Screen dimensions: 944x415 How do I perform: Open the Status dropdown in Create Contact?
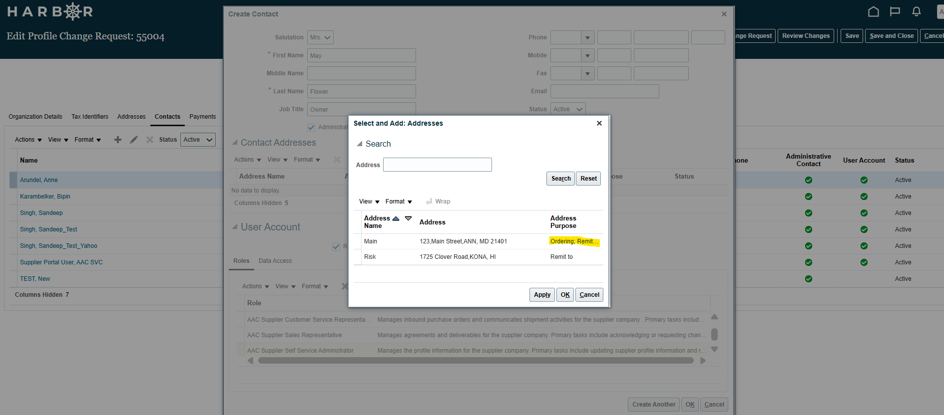point(568,109)
